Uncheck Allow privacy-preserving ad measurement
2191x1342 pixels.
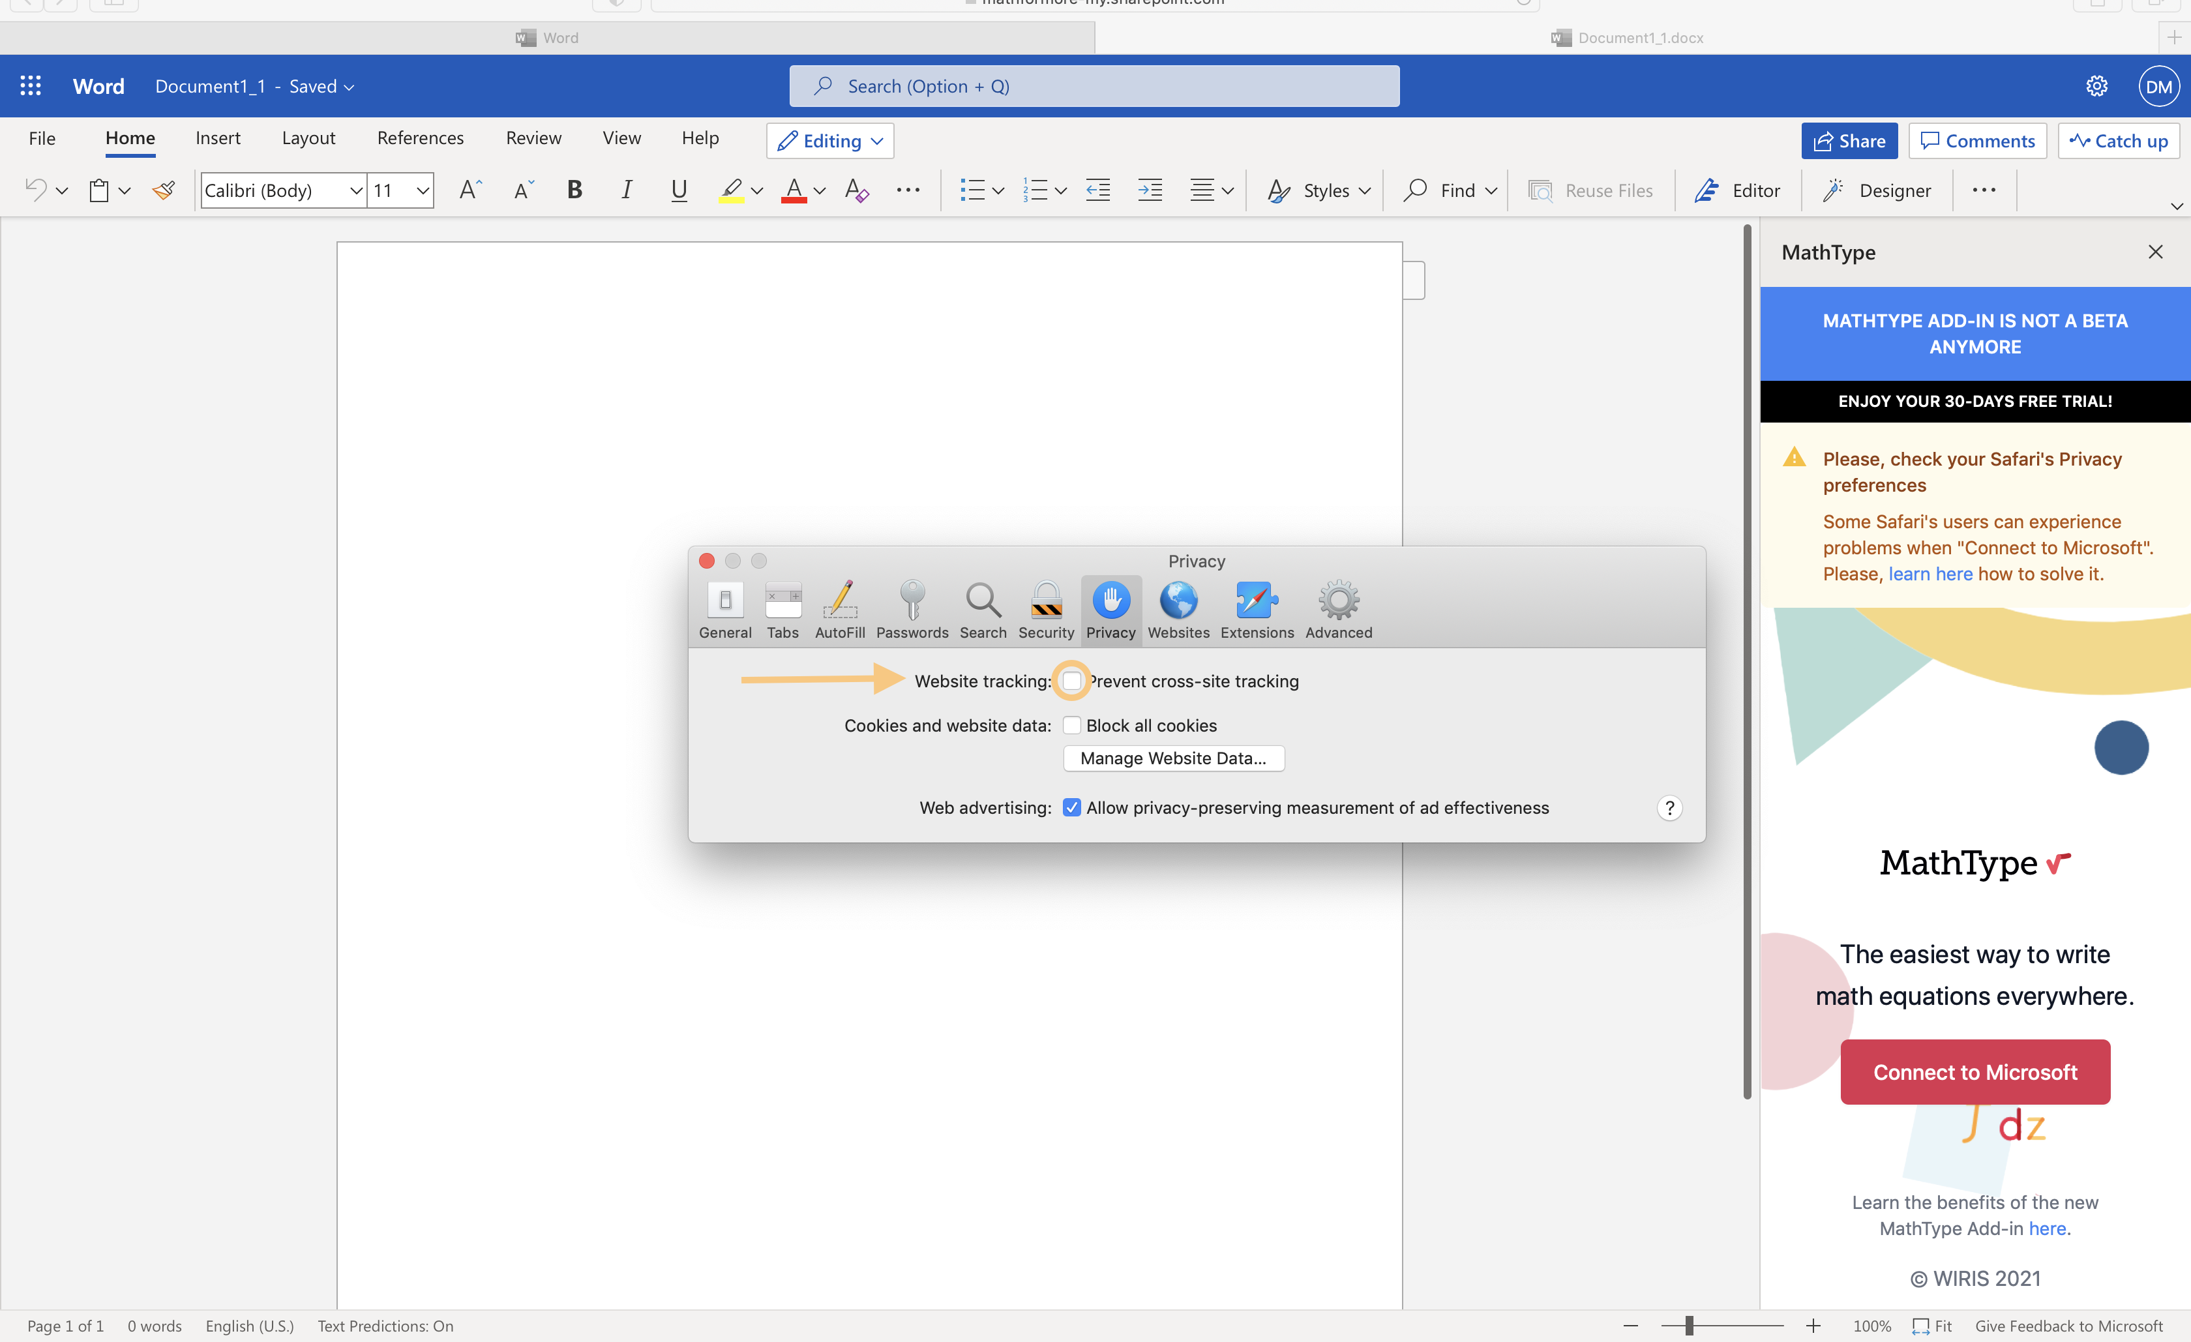tap(1071, 807)
